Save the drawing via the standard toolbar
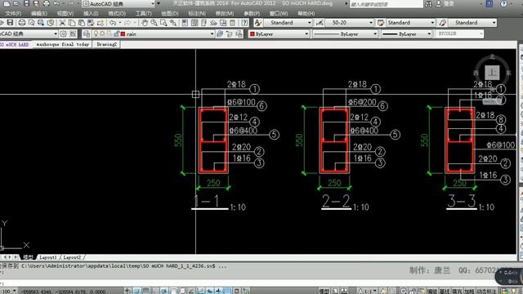 pos(10,23)
